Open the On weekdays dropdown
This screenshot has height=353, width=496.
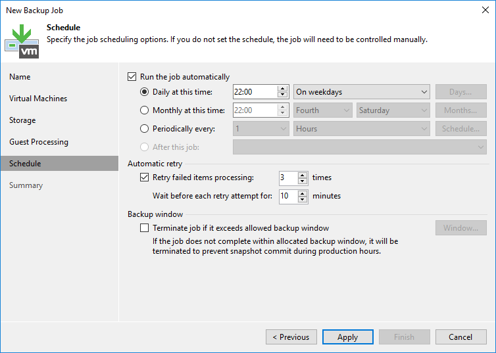362,92
